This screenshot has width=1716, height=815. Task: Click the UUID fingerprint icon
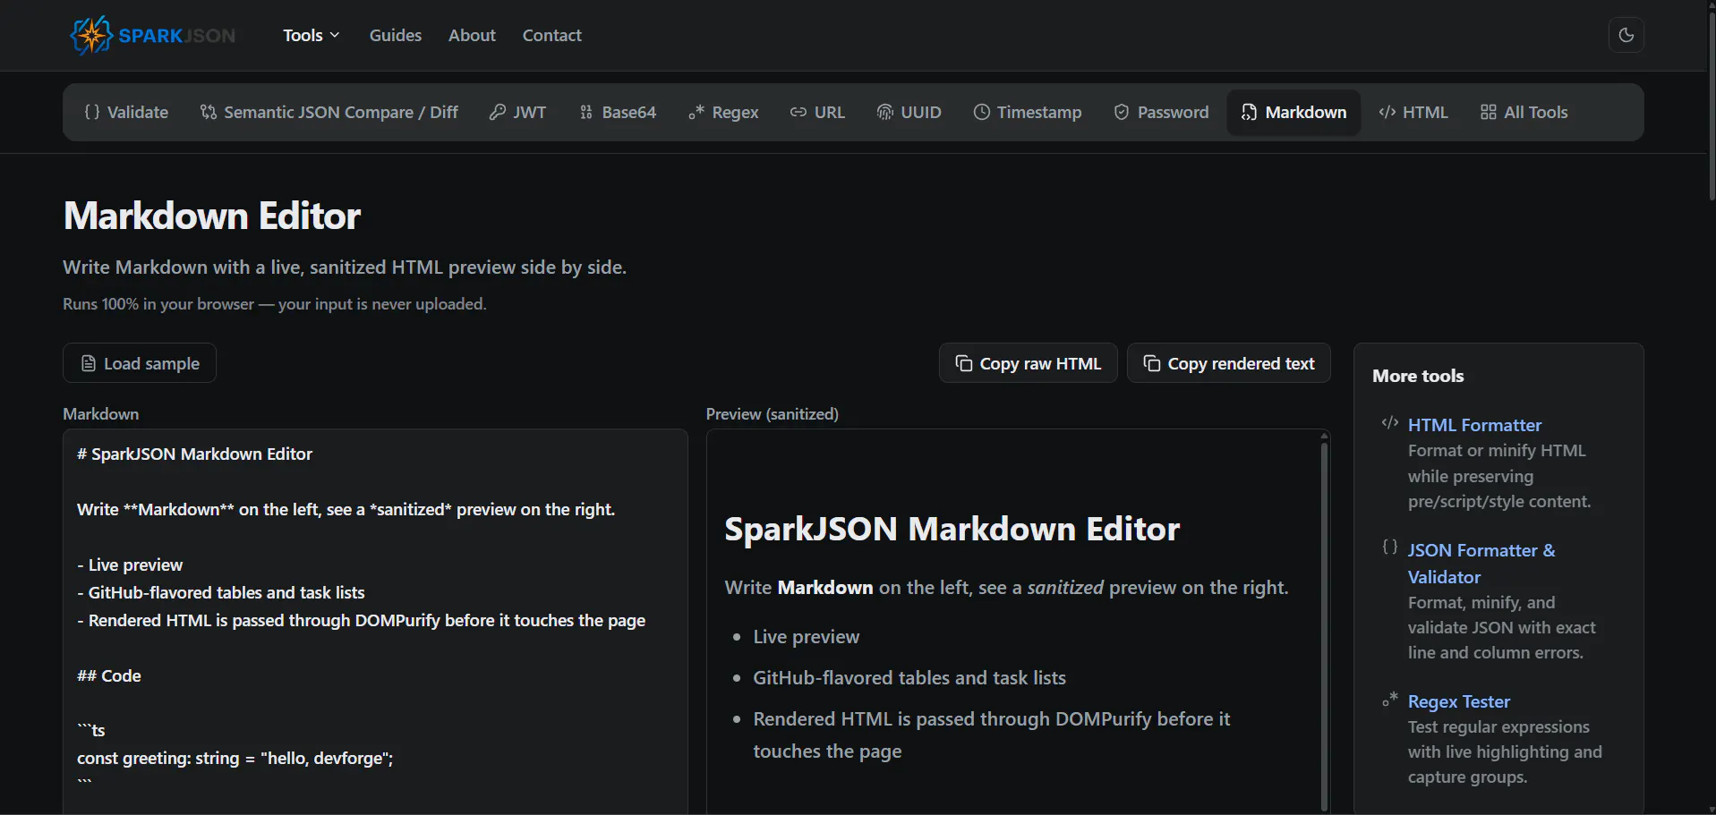click(884, 112)
